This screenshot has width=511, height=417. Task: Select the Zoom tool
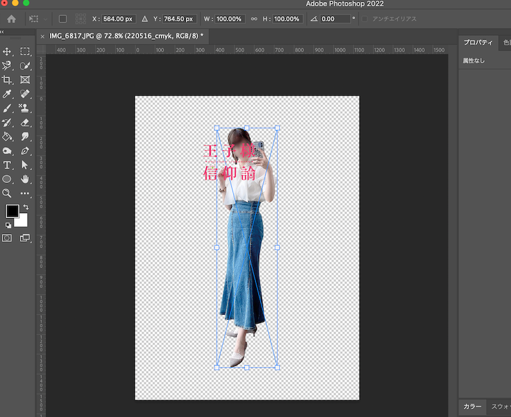click(8, 193)
